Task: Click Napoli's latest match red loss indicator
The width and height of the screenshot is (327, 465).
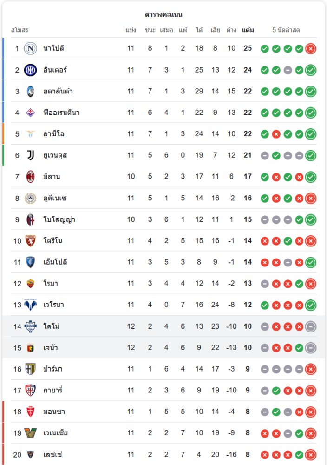Action: point(311,48)
